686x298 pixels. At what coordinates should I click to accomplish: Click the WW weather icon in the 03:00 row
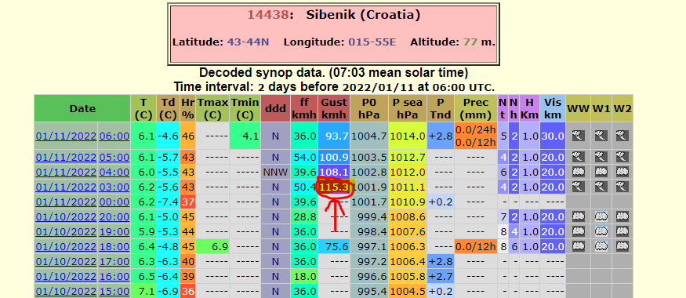tap(578, 187)
